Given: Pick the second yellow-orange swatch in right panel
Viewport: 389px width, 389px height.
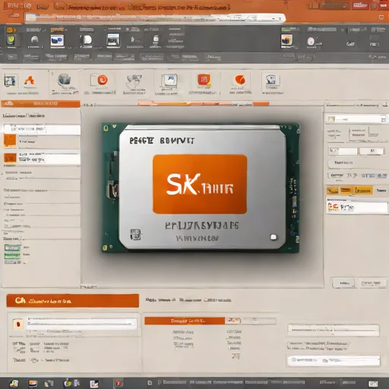Looking at the screenshot, I should pyautogui.click(x=346, y=191).
